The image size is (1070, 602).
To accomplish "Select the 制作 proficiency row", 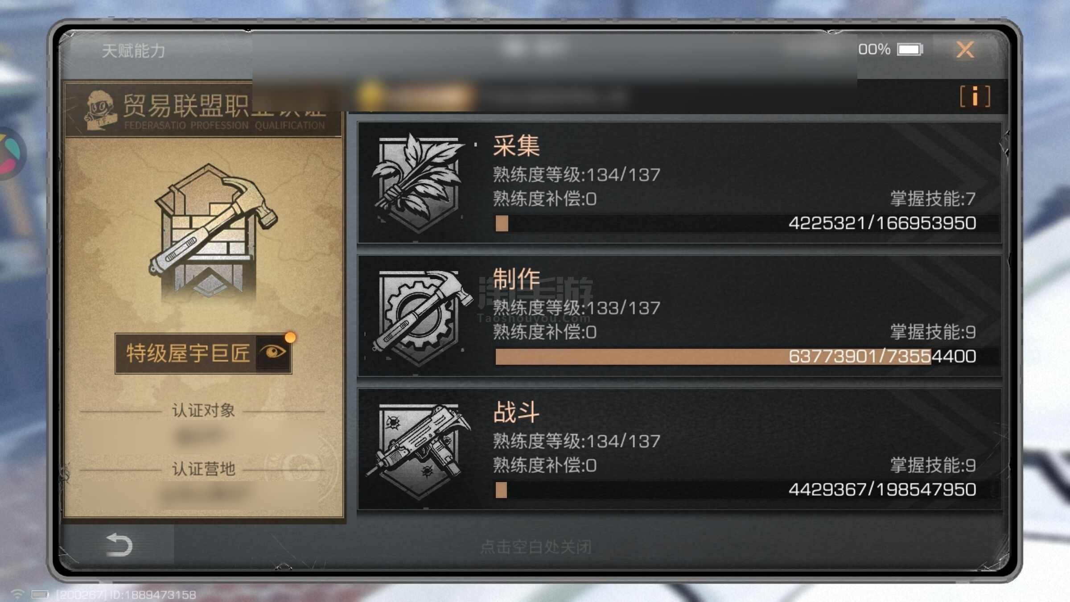I will (x=679, y=316).
